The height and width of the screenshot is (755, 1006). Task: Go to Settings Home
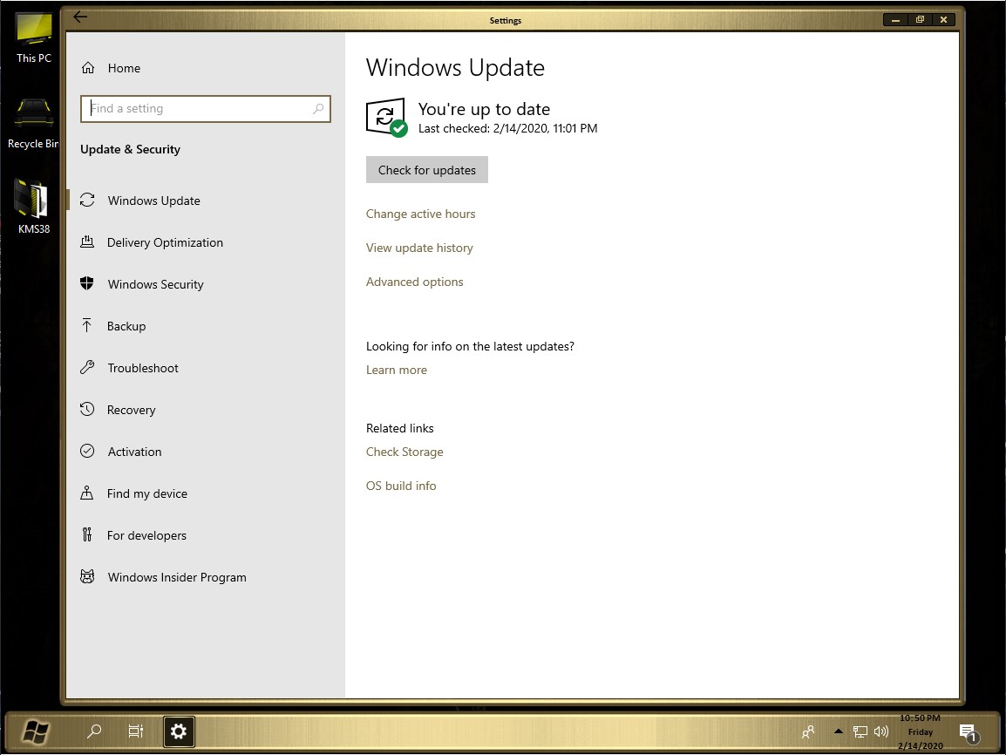click(x=111, y=68)
